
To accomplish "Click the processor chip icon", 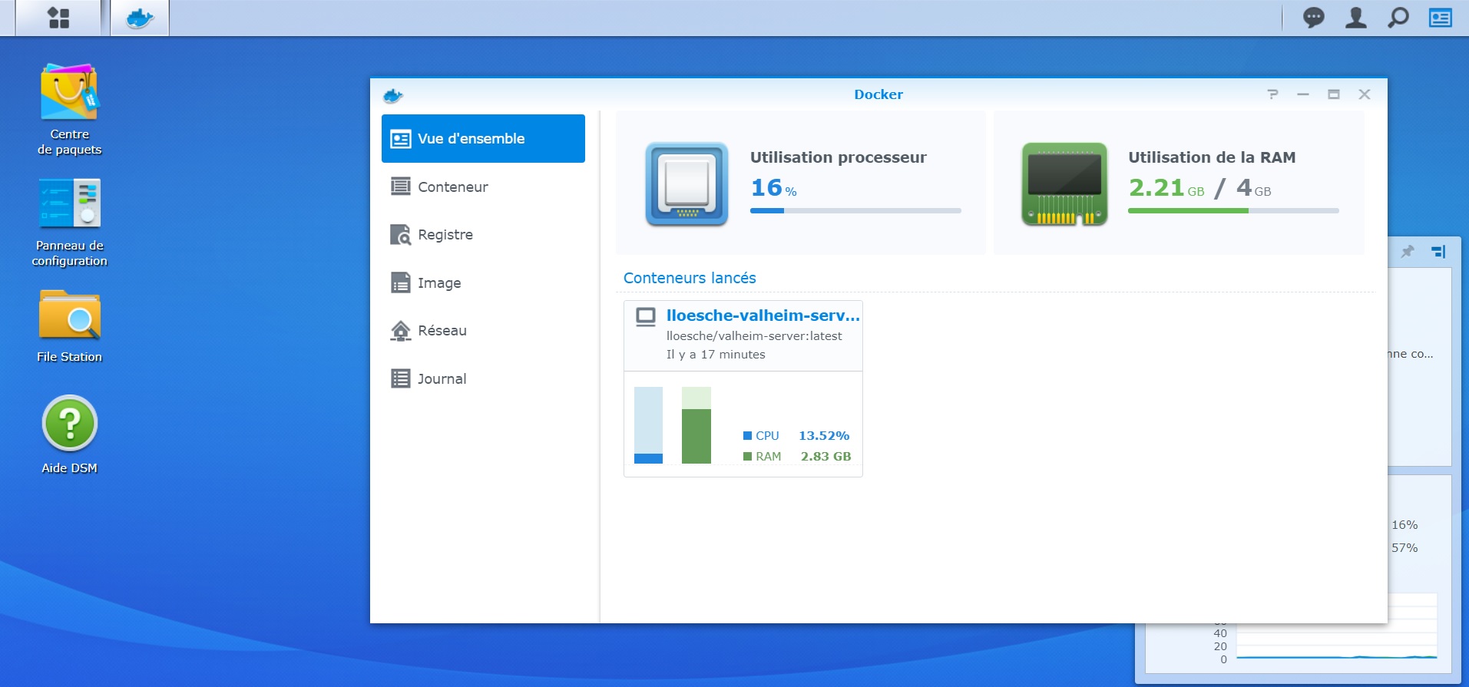I will pyautogui.click(x=687, y=184).
